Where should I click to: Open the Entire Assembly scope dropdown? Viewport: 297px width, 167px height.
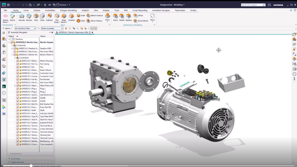click(52, 28)
